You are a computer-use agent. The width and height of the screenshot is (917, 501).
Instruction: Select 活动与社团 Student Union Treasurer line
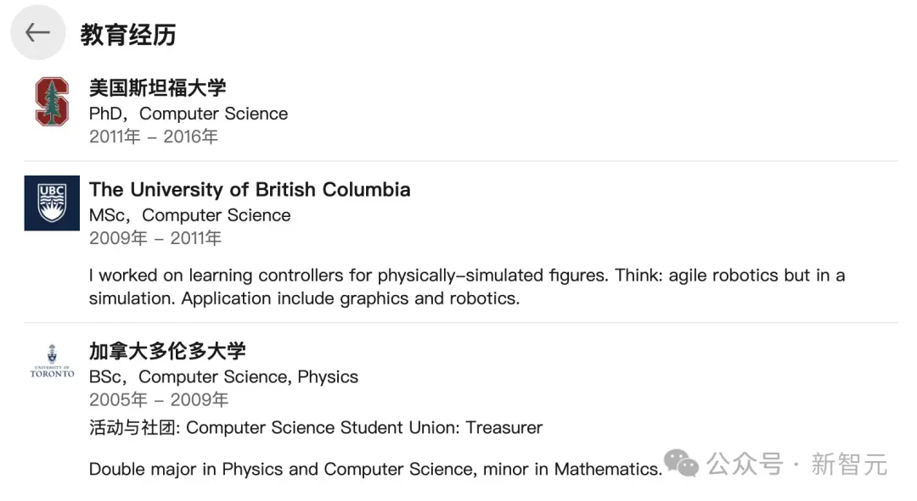[316, 427]
